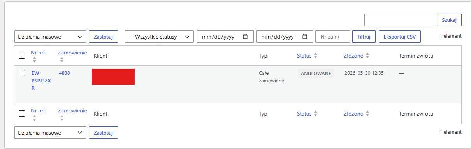This screenshot has width=471, height=149.
Task: Toggle the select-all checkbox in footer row
Action: click(x=22, y=114)
